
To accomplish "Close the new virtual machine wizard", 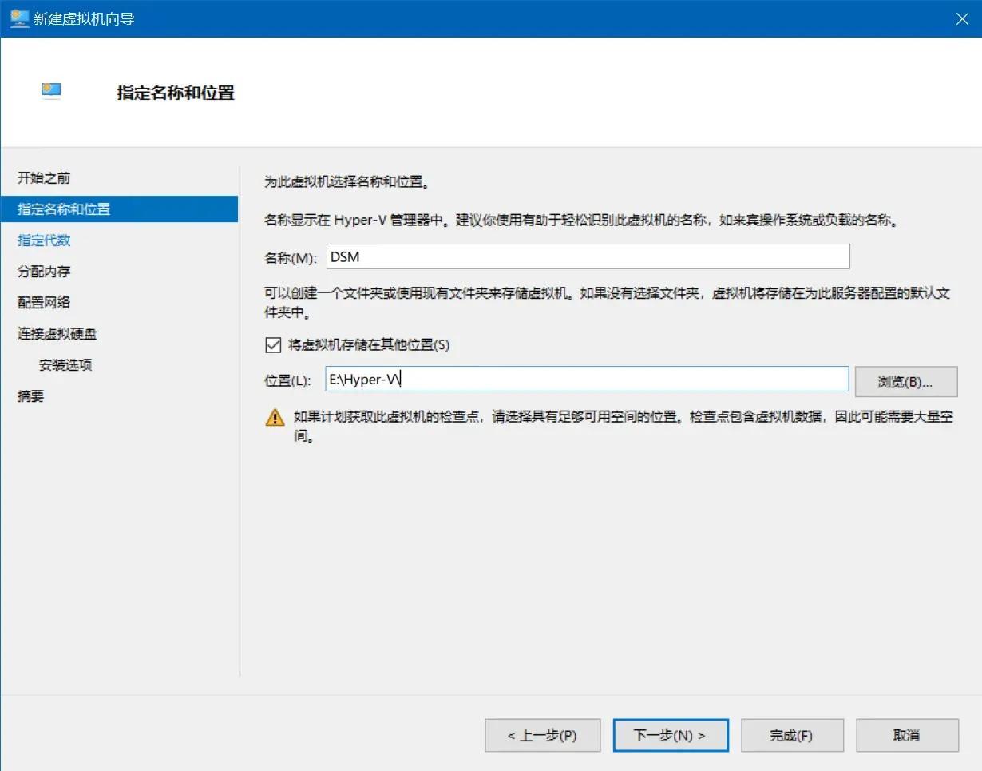I will (x=962, y=19).
